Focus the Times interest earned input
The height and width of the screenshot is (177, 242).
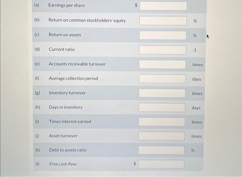point(162,122)
